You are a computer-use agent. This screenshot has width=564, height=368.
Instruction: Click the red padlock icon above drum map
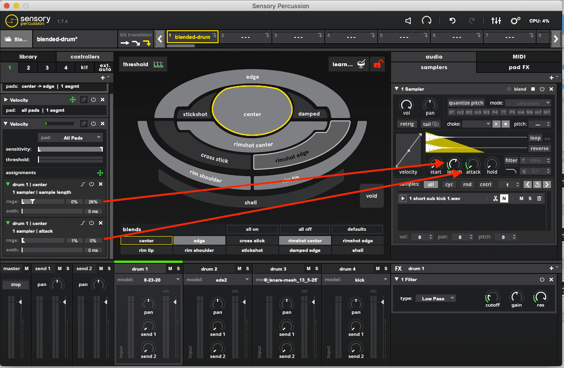(378, 64)
